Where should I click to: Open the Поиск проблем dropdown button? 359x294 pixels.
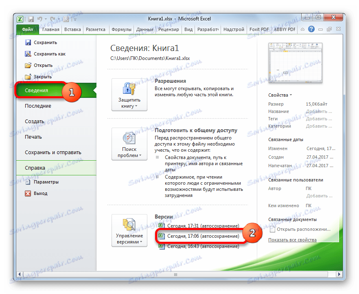tap(129, 144)
